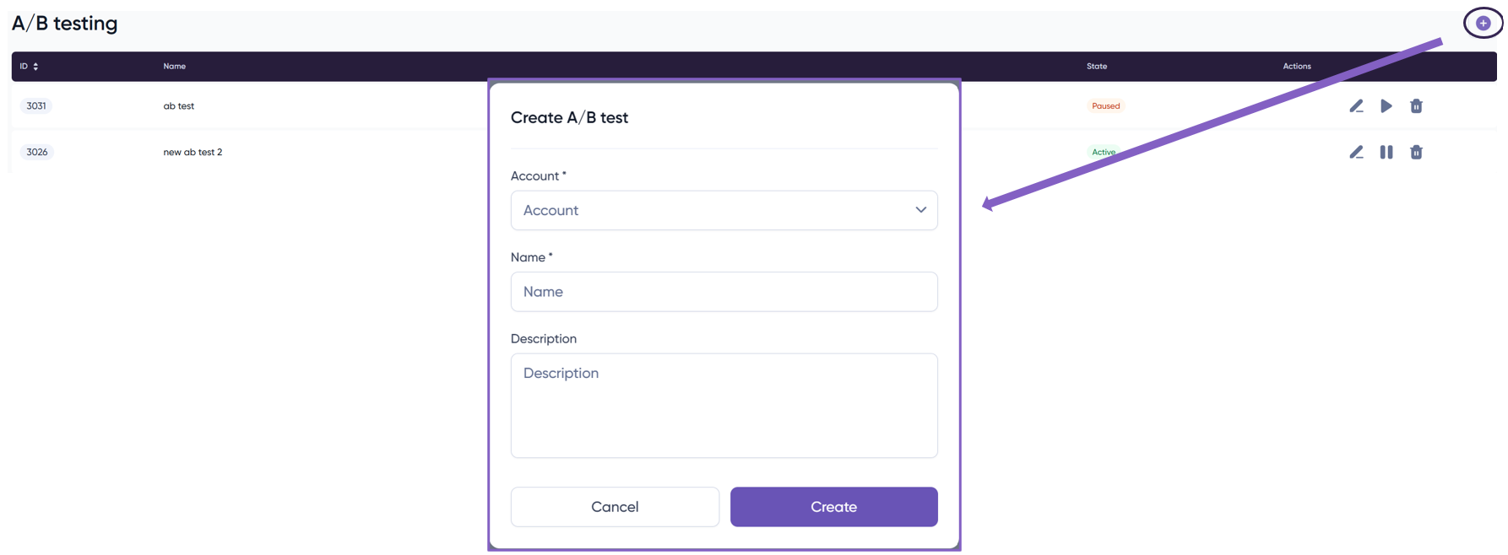Select the ID 3026 badge

pos(36,153)
